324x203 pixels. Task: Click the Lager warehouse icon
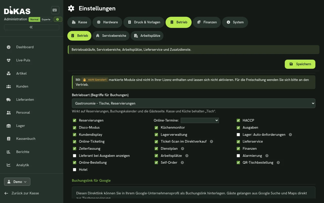coord(9,126)
